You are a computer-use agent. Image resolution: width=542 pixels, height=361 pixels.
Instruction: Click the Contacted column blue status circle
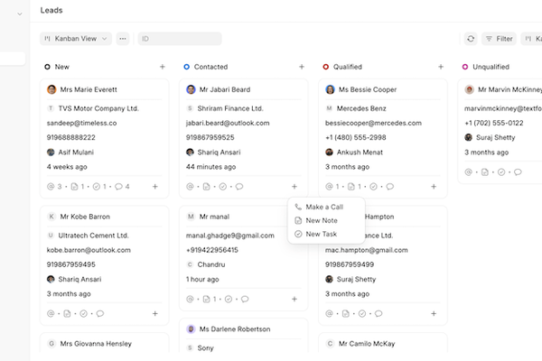tap(187, 67)
